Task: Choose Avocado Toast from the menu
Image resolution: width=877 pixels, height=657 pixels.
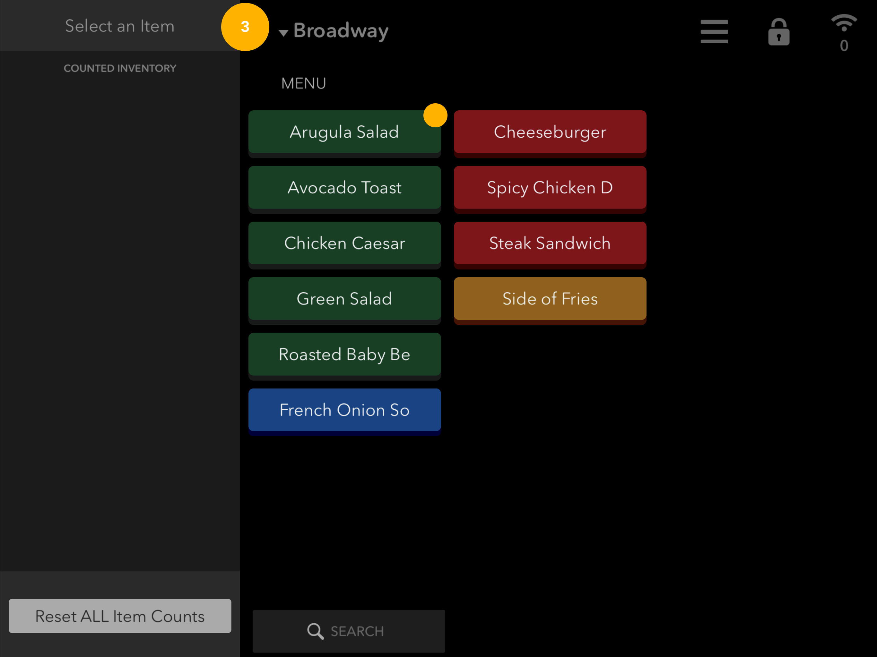Action: [x=344, y=188]
